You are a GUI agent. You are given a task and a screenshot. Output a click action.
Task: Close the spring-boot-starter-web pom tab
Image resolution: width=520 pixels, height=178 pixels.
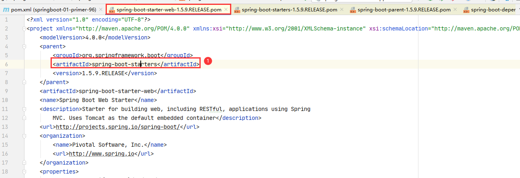click(226, 10)
